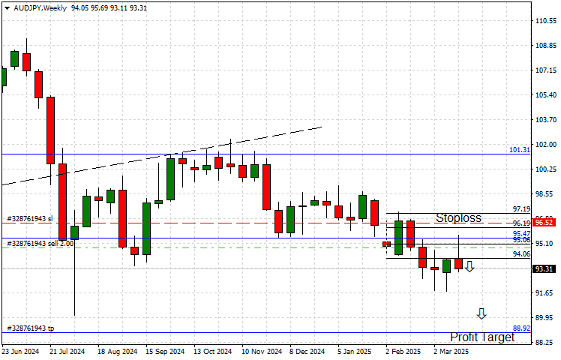Click the 15 Sep 2024 date label
This screenshot has height=360, width=561.
[x=165, y=352]
